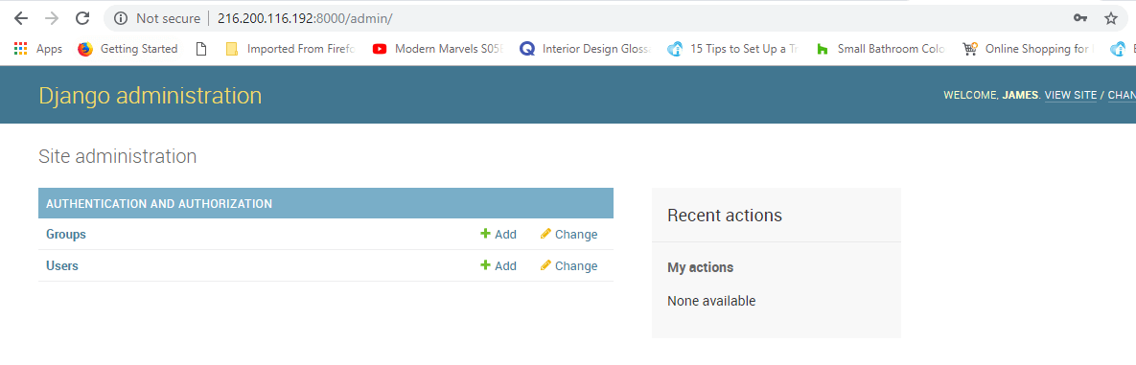The height and width of the screenshot is (365, 1136).
Task: Click the green plus Add icon for Groups
Action: click(x=485, y=234)
